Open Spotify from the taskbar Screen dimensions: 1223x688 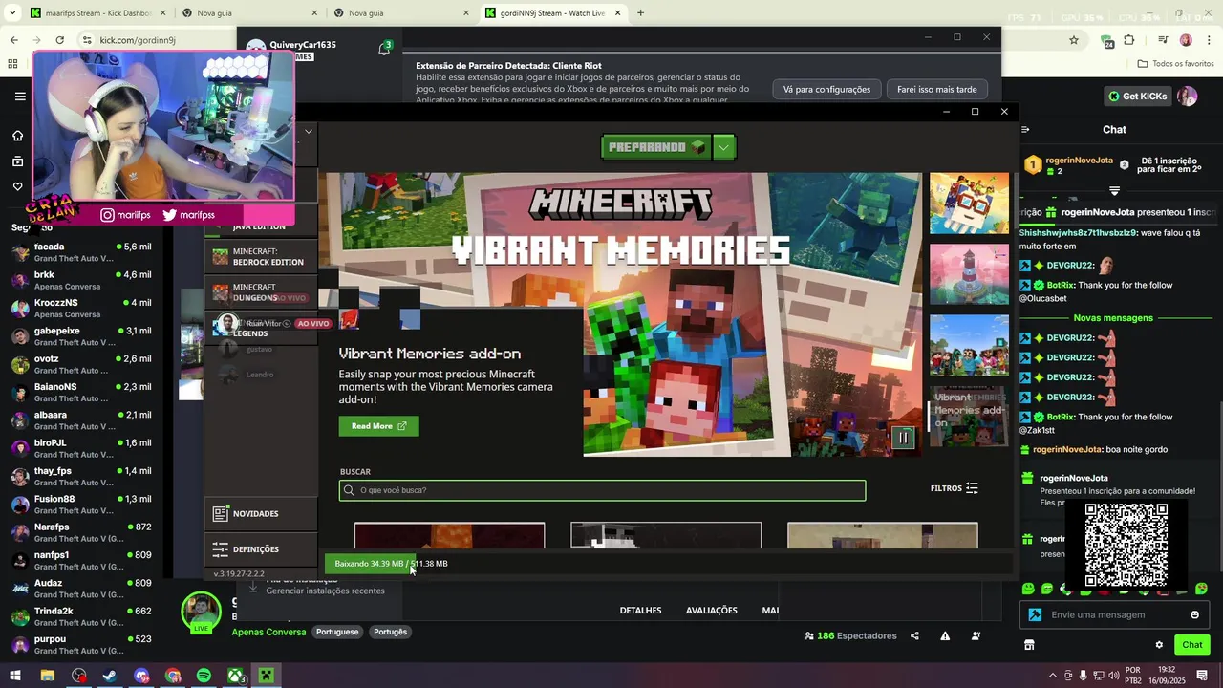[204, 676]
